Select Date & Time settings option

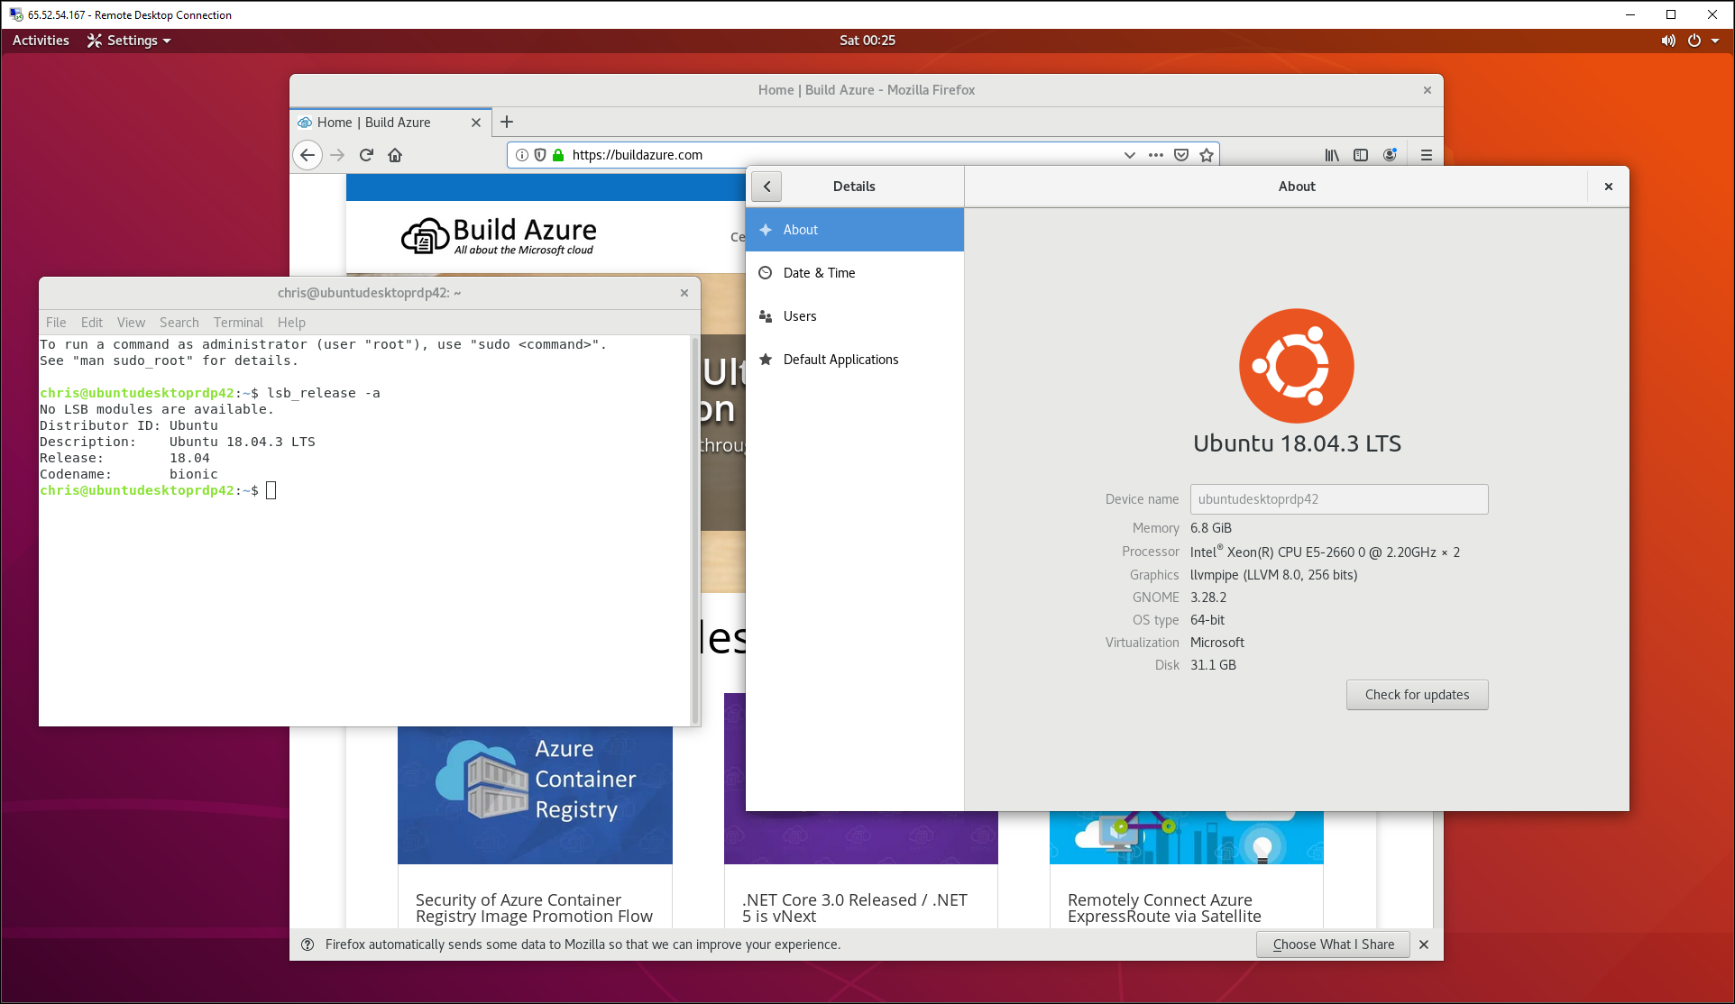[x=819, y=272]
